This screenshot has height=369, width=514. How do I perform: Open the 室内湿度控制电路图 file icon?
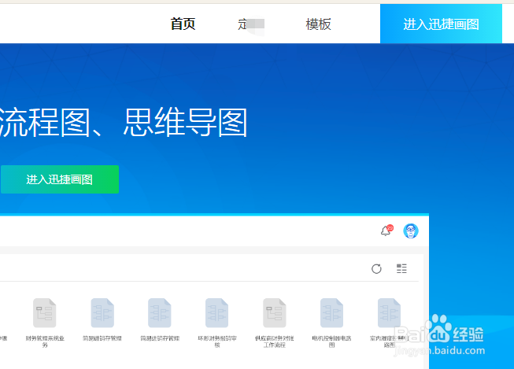click(389, 313)
